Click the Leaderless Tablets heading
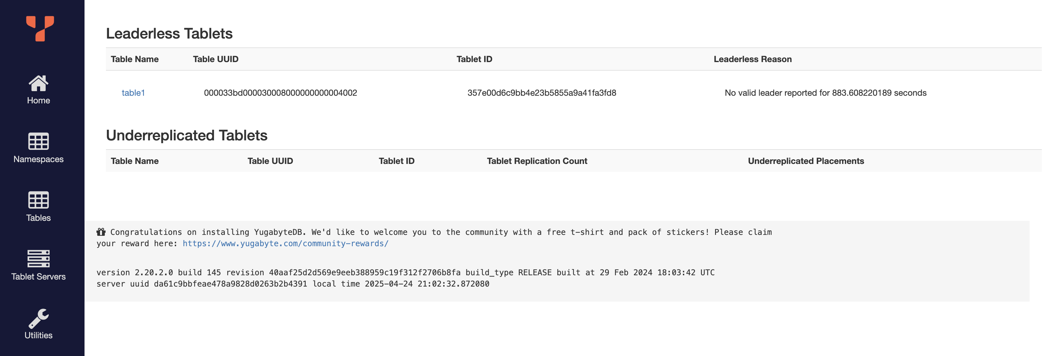The height and width of the screenshot is (356, 1051). pos(169,33)
